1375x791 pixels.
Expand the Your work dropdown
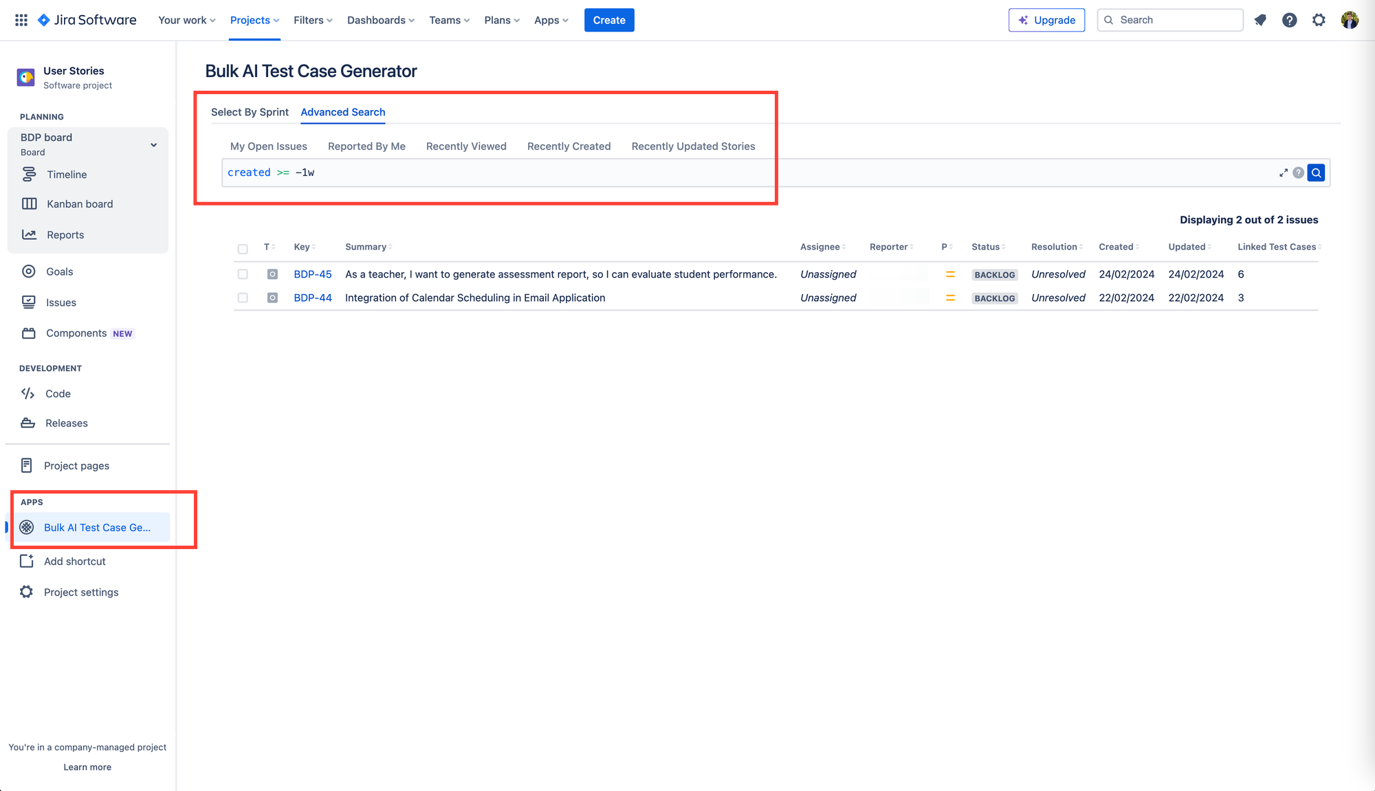pos(186,20)
